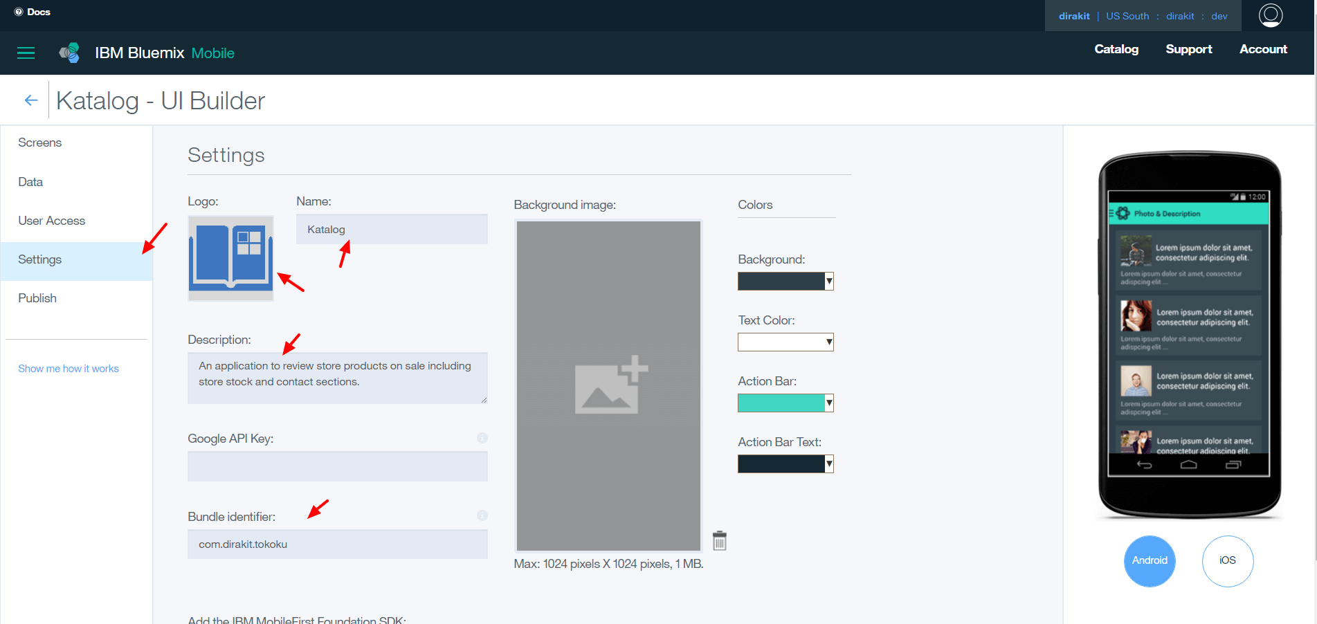The width and height of the screenshot is (1317, 624).
Task: Switch preview to iOS
Action: pos(1227,560)
